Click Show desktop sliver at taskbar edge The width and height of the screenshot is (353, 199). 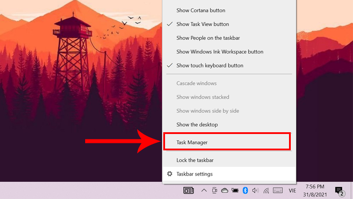pyautogui.click(x=352, y=191)
